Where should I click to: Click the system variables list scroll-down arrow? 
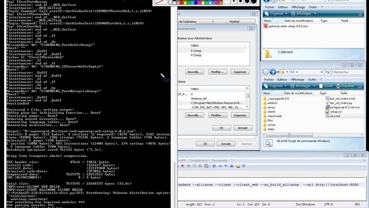click(247, 107)
